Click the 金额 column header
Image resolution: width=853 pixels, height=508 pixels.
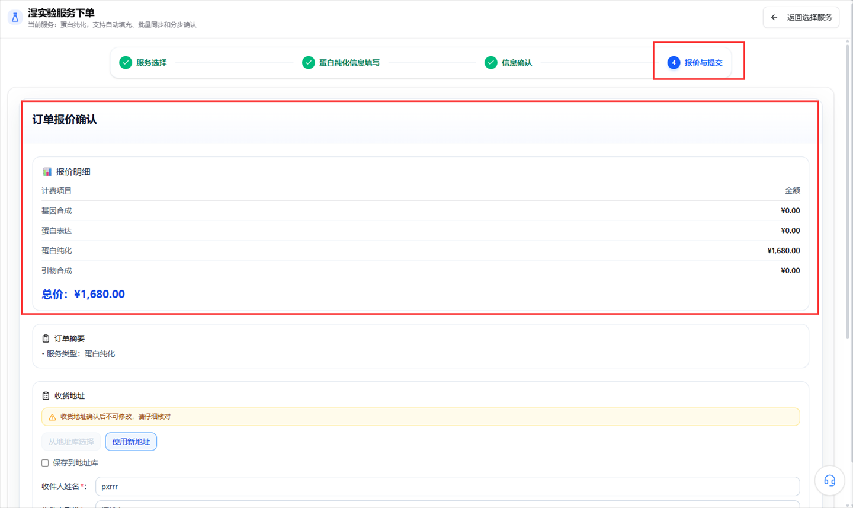793,191
